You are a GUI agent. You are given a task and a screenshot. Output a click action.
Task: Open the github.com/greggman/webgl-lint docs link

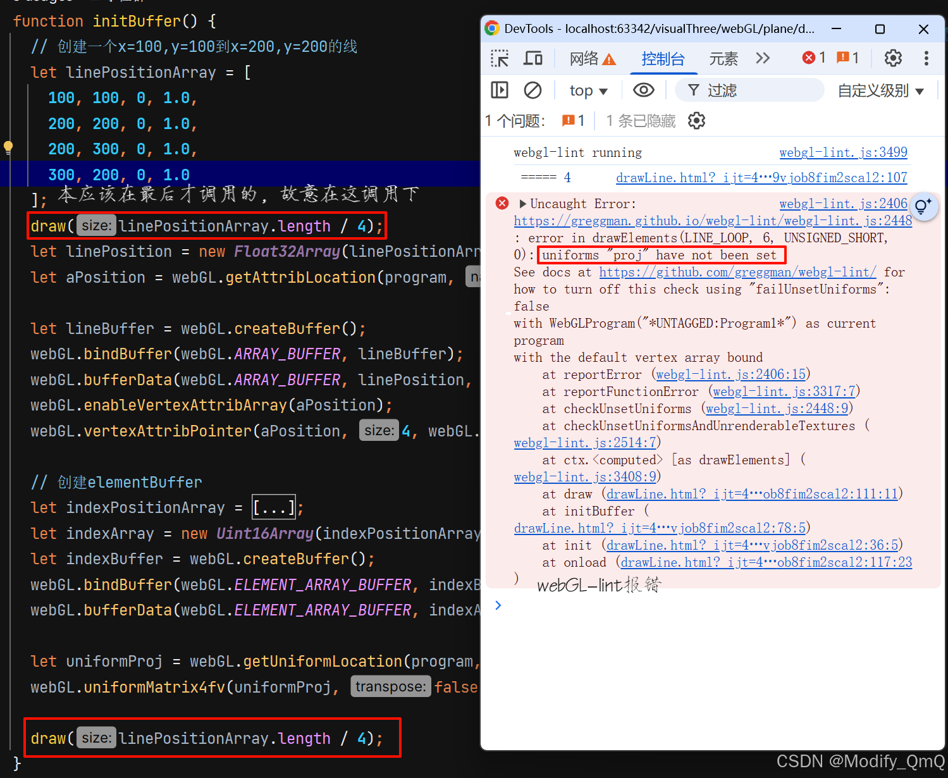tap(738, 272)
